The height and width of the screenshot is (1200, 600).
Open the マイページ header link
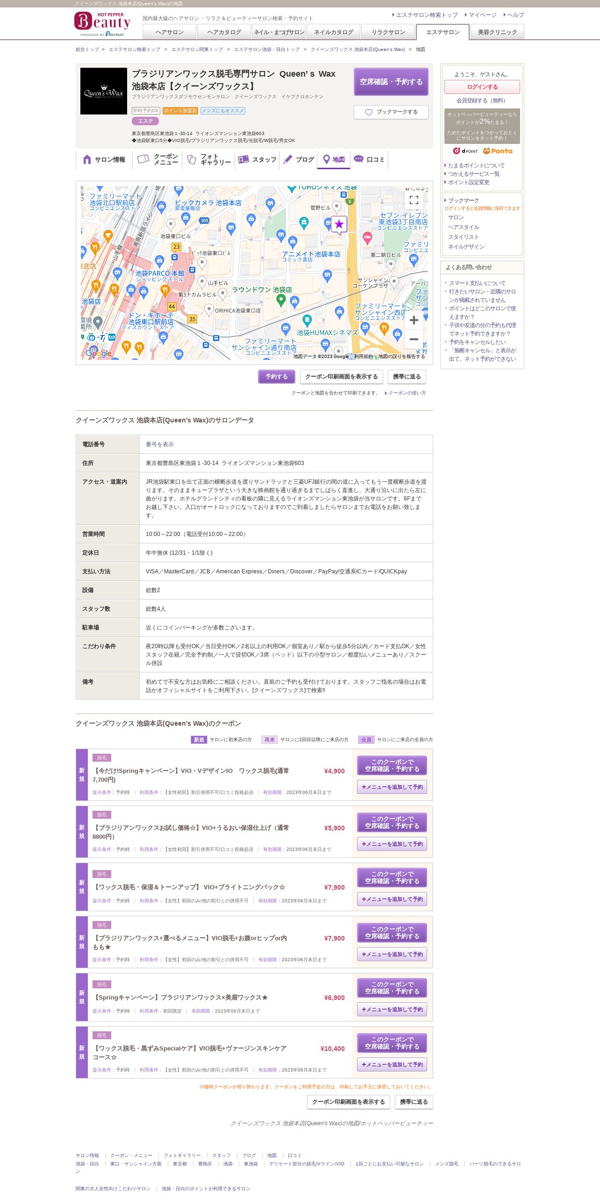pos(483,15)
